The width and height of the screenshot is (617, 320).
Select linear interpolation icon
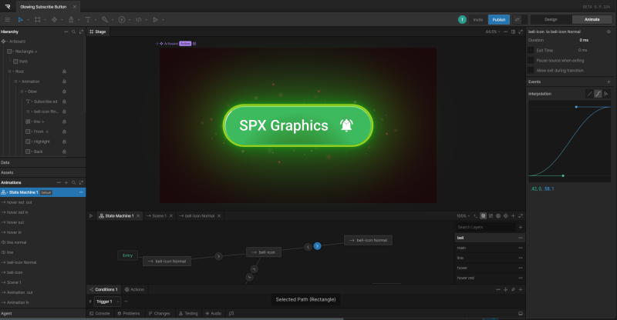pyautogui.click(x=589, y=93)
